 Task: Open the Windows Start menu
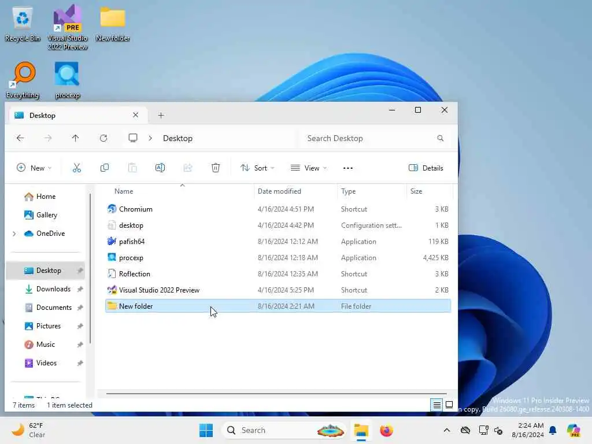[x=206, y=430]
